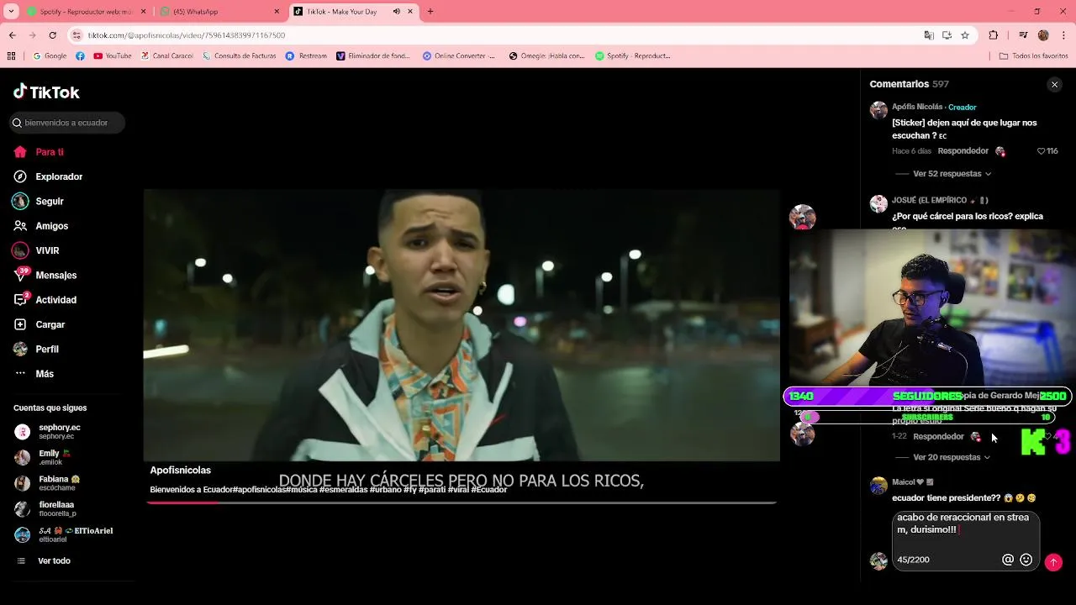Open the emoji picker in comment box
The width and height of the screenshot is (1076, 605).
point(1026,560)
